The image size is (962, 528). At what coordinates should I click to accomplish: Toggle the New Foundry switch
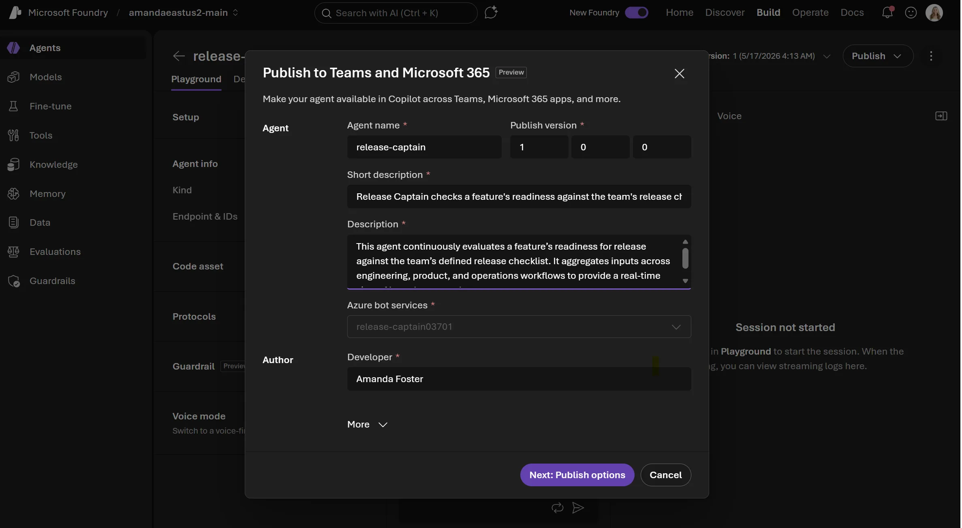(637, 13)
